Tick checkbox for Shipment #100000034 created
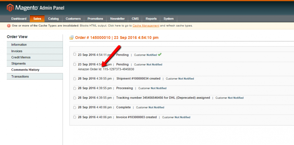The height and width of the screenshot is (145, 294). point(75,78)
